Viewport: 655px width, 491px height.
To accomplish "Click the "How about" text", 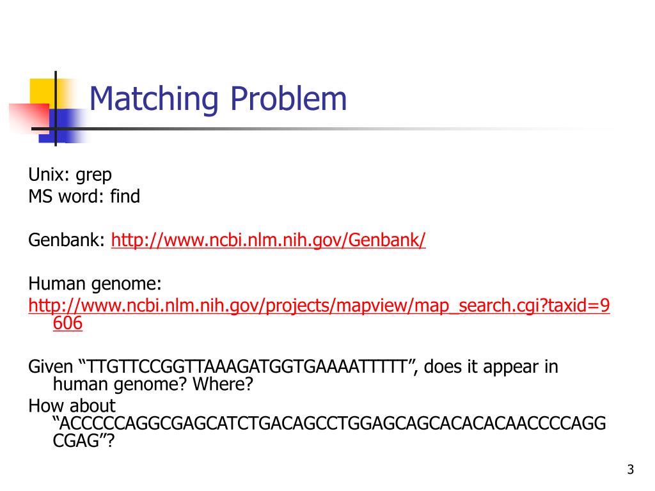I will tap(72, 406).
